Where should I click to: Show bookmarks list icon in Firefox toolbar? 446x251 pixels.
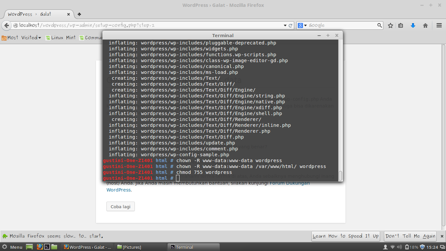pos(401,25)
